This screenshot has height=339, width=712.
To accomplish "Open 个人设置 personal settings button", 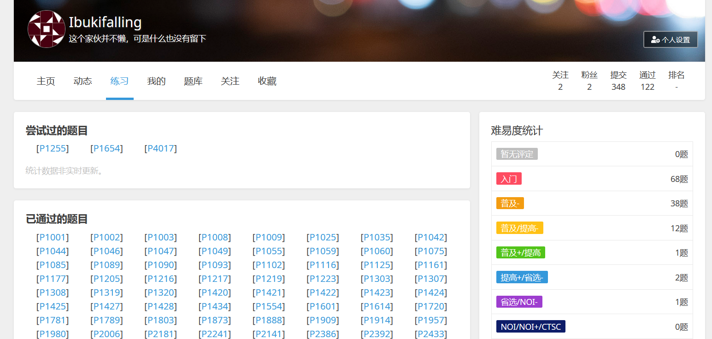I will point(670,40).
